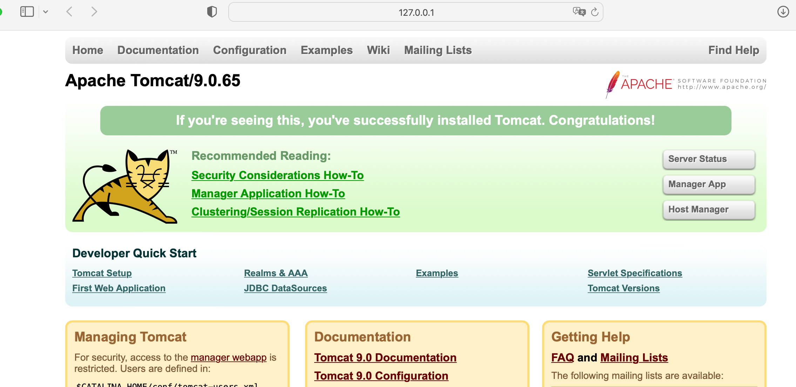The height and width of the screenshot is (387, 796).
Task: Open the Wiki nav item
Action: [x=378, y=50]
